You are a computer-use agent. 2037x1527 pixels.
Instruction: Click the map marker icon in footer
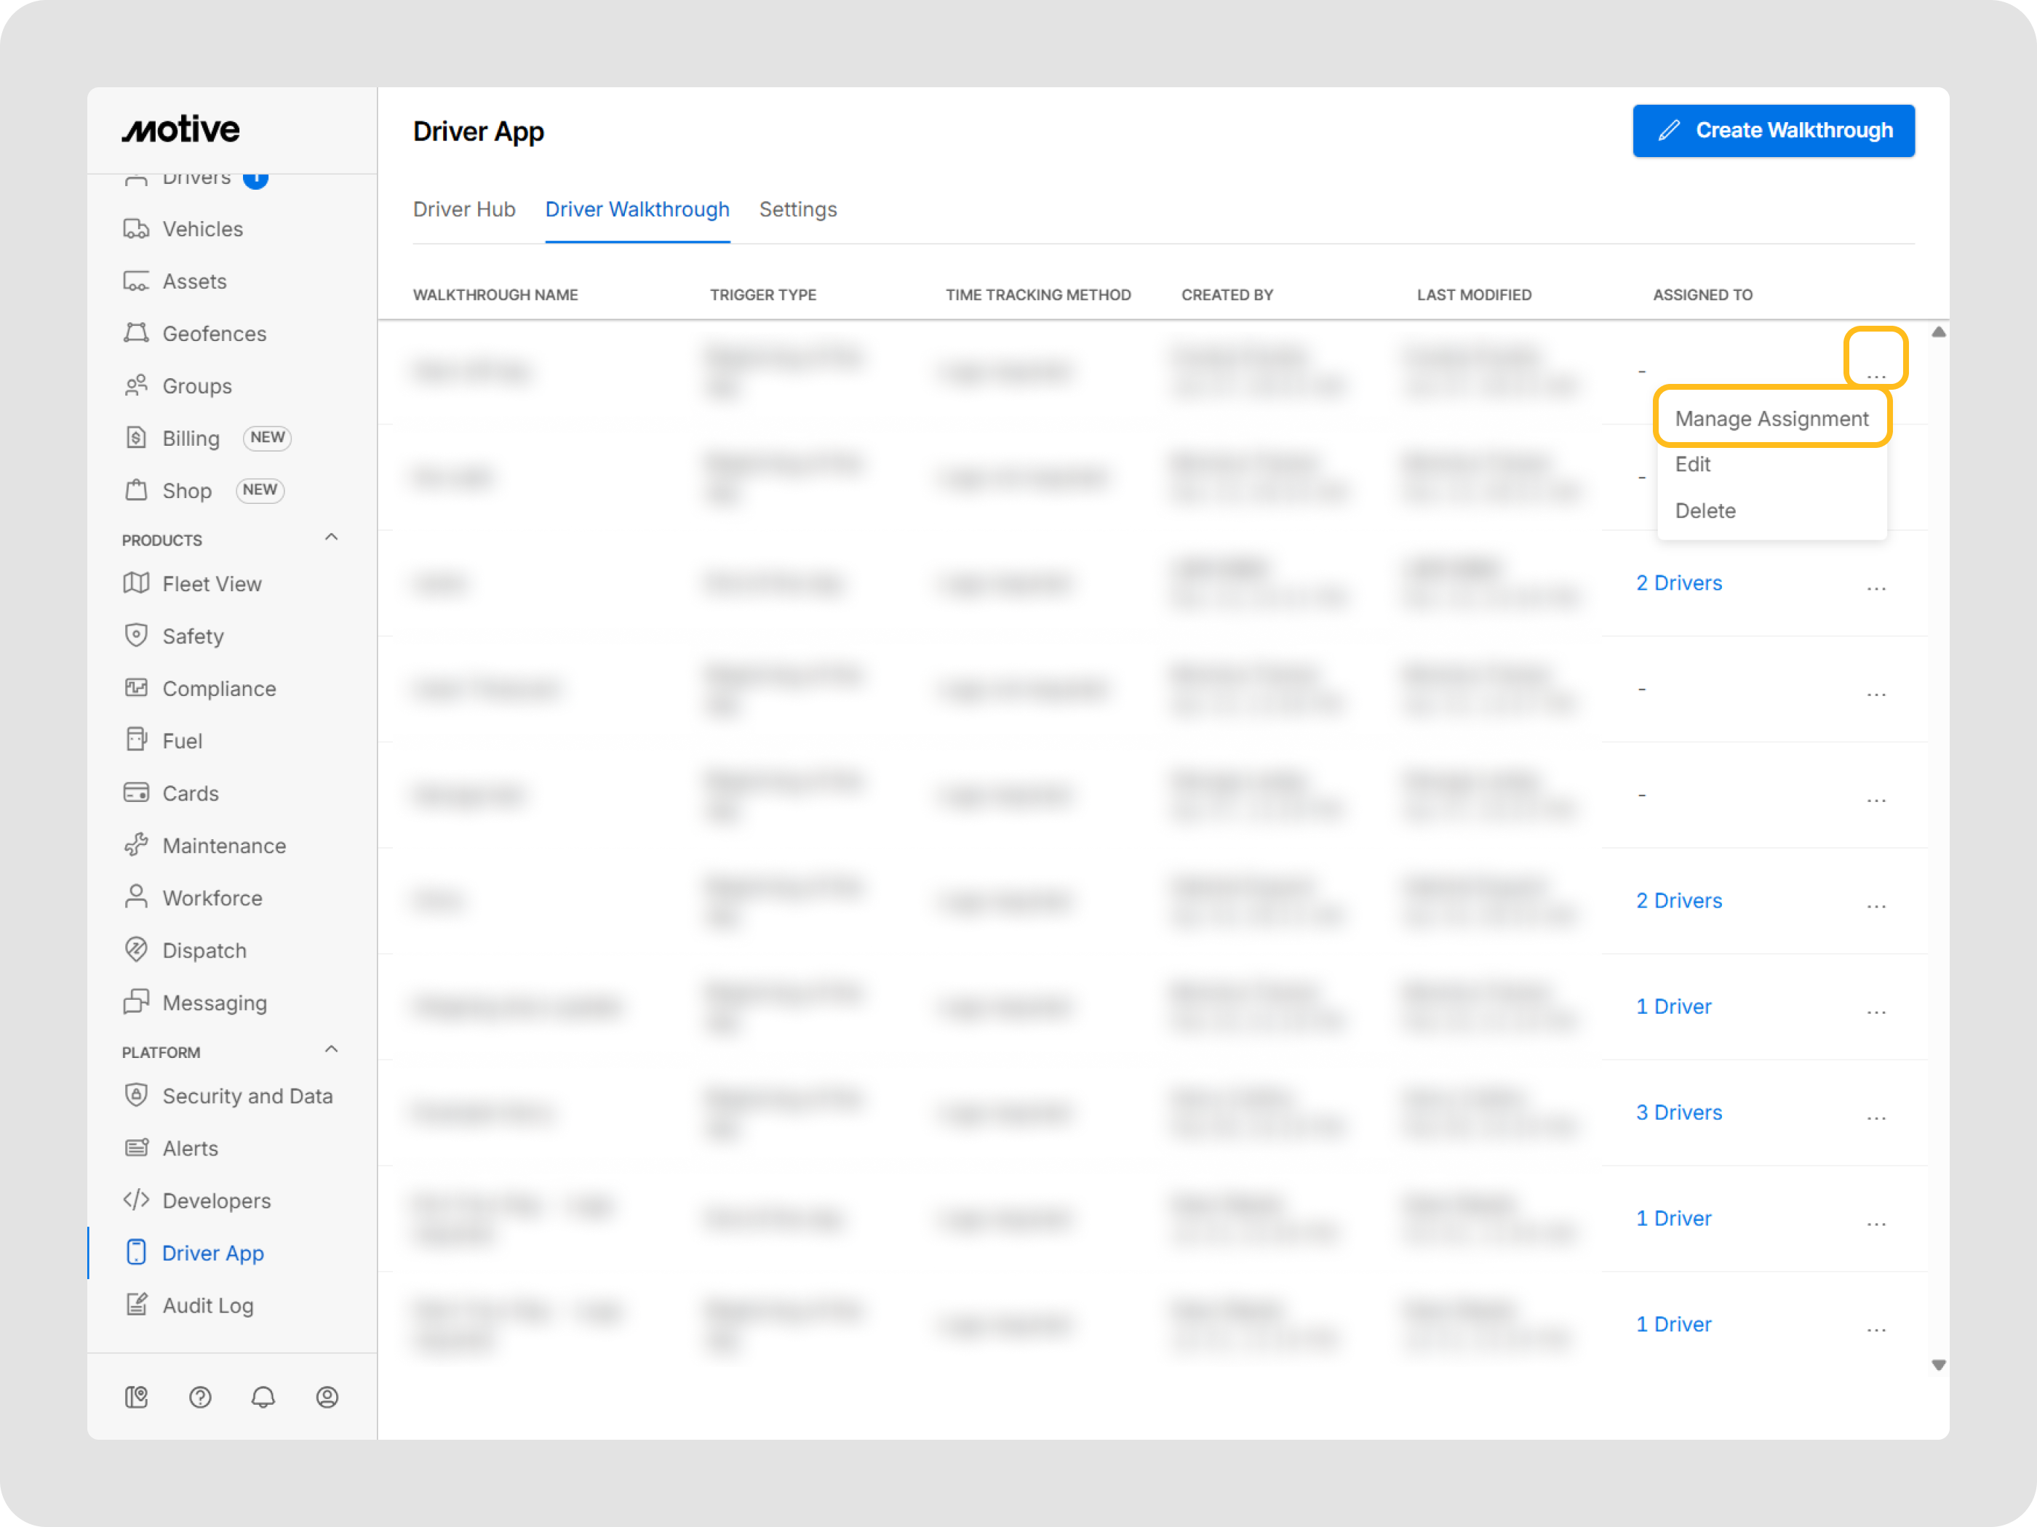click(136, 1398)
